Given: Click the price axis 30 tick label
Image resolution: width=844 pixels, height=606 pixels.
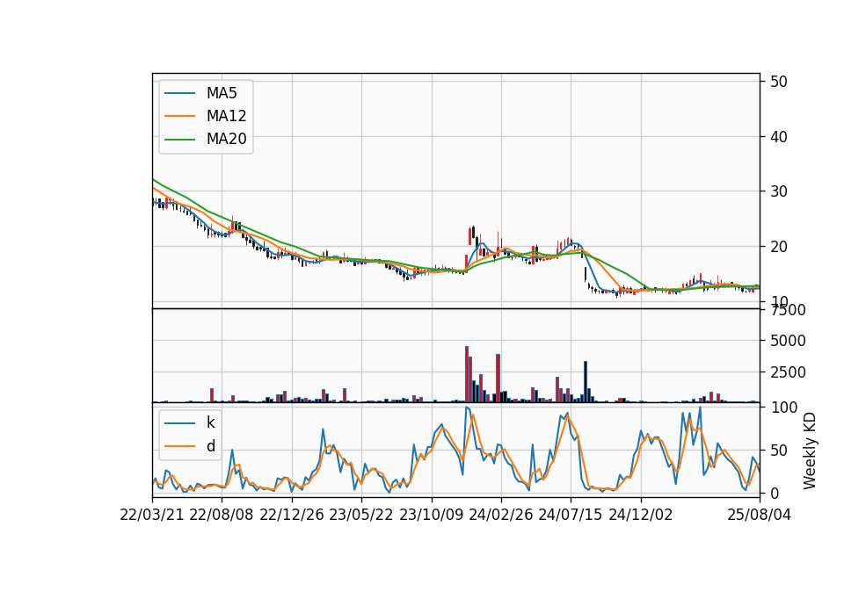Looking at the screenshot, I should pos(778,191).
